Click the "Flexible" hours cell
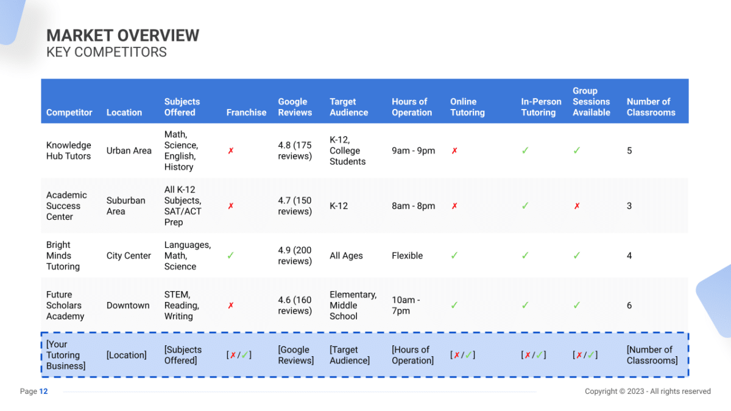This screenshot has height=411, width=731. coord(408,256)
